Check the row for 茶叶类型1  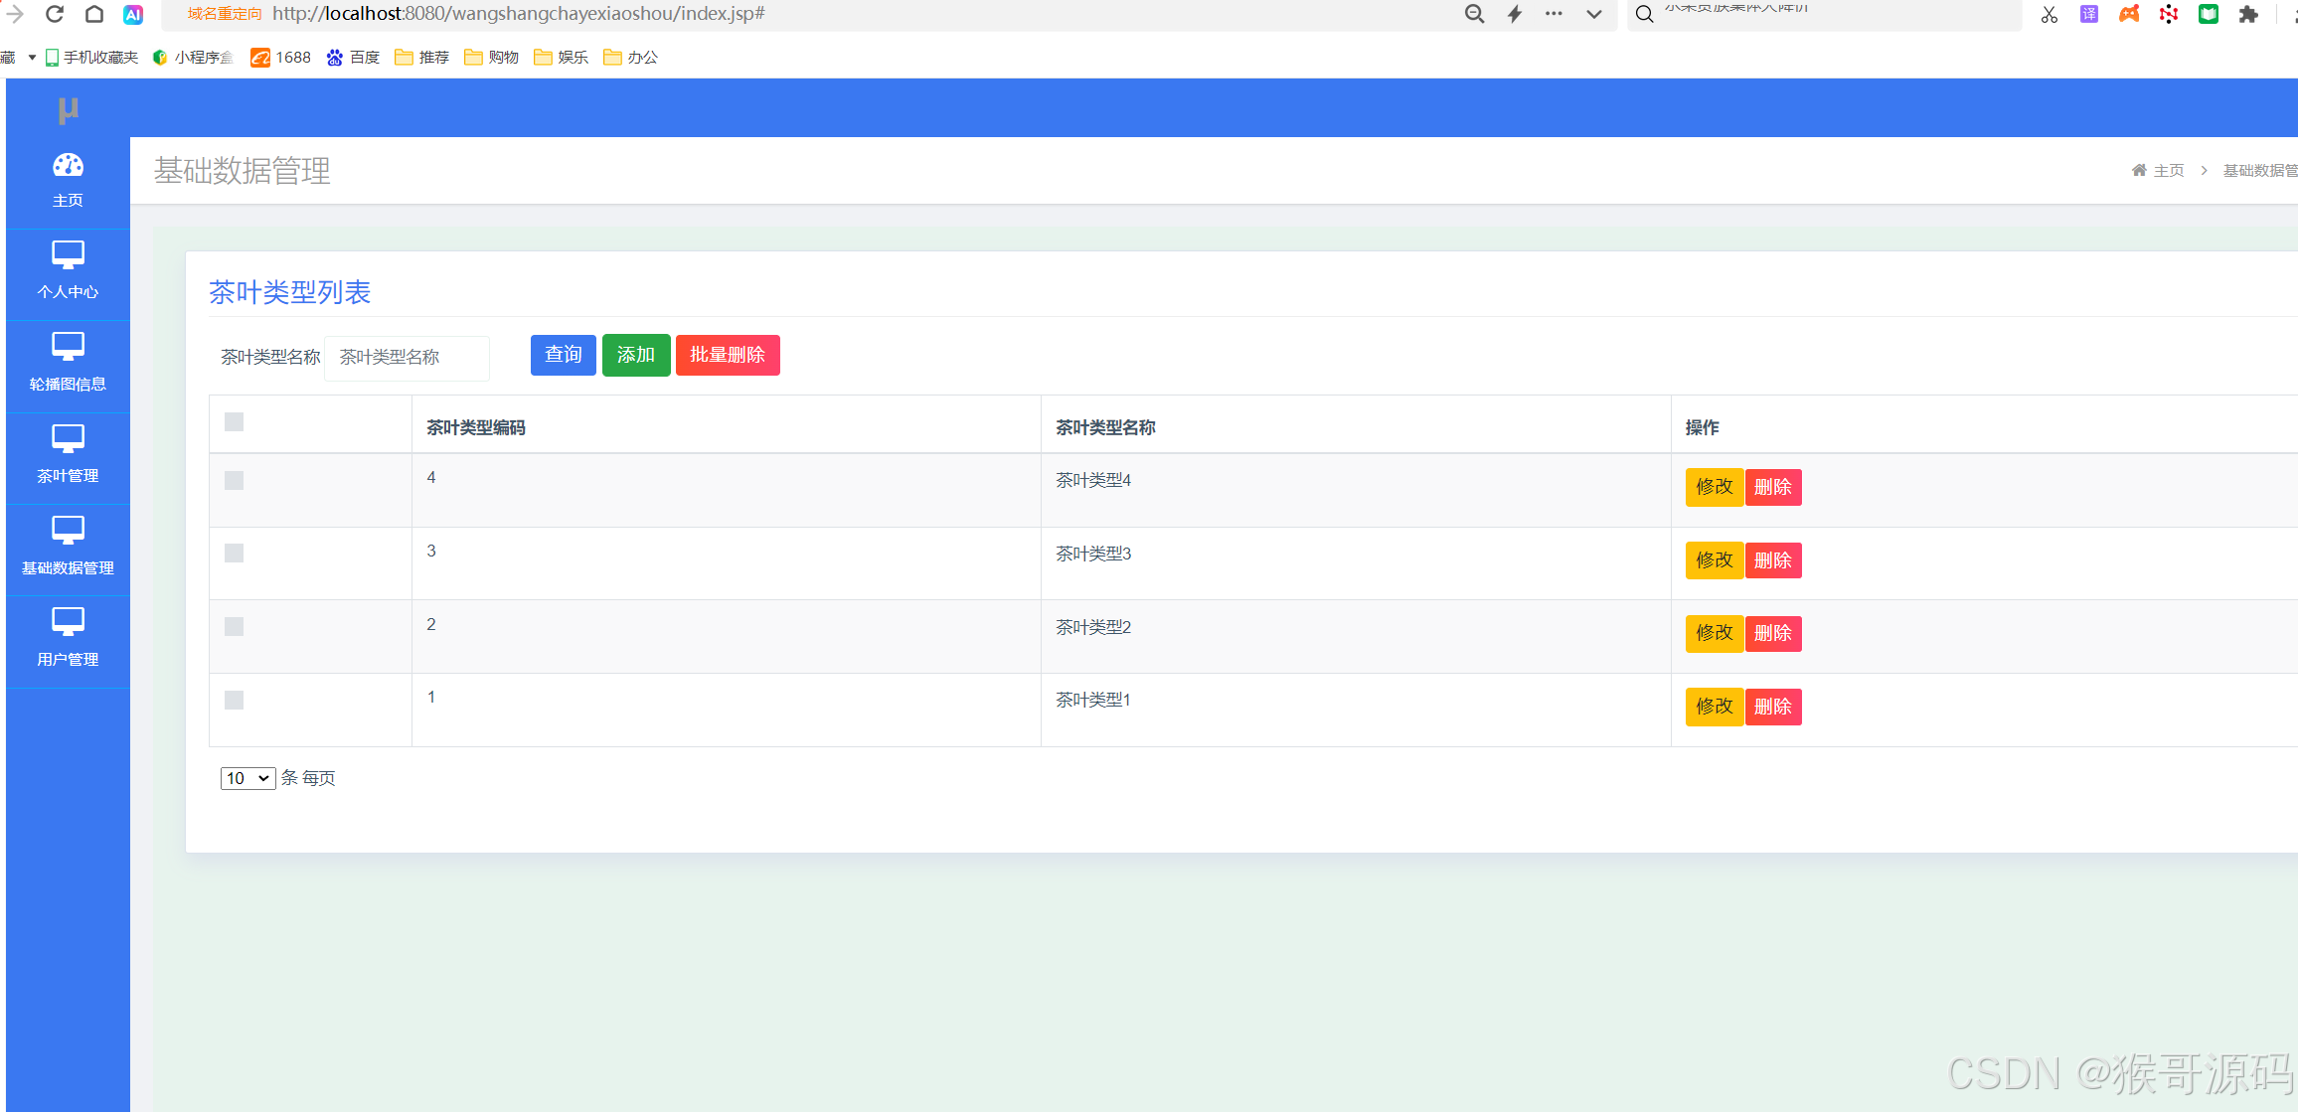click(x=234, y=701)
